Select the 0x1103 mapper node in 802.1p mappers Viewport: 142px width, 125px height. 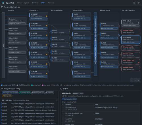60,59
